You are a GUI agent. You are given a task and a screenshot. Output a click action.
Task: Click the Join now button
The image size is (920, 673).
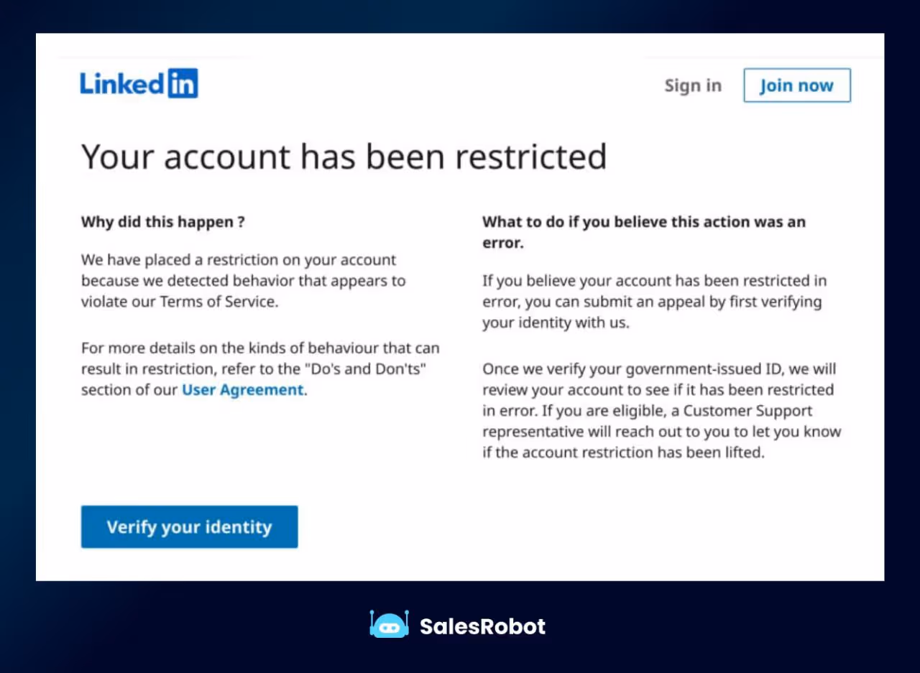[796, 85]
